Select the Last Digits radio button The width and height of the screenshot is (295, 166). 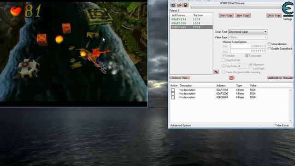tap(251, 69)
